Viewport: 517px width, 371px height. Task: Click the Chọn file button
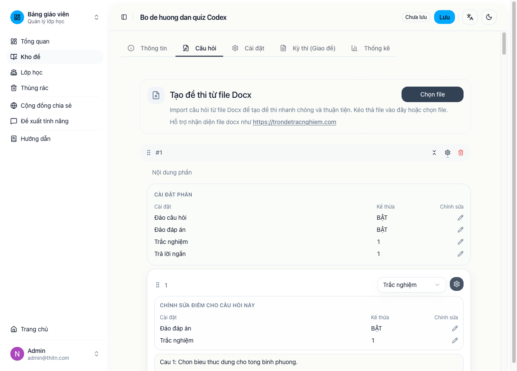coord(433,94)
